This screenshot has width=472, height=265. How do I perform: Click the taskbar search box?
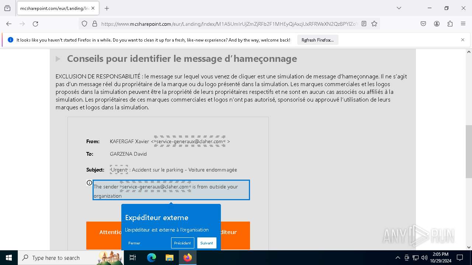(x=71, y=258)
